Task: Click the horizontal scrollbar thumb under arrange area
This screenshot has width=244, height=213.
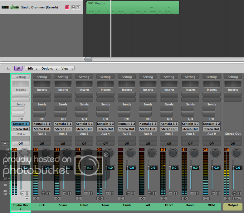Action: (88, 59)
